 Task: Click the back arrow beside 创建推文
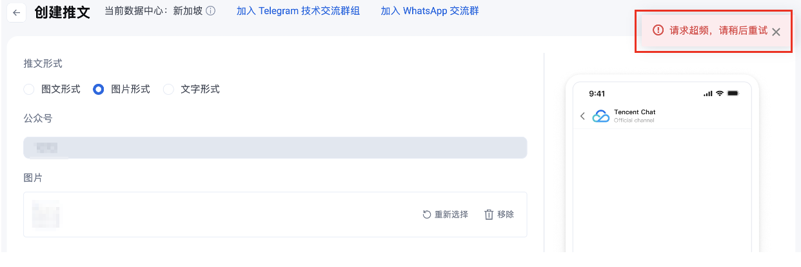coord(17,13)
